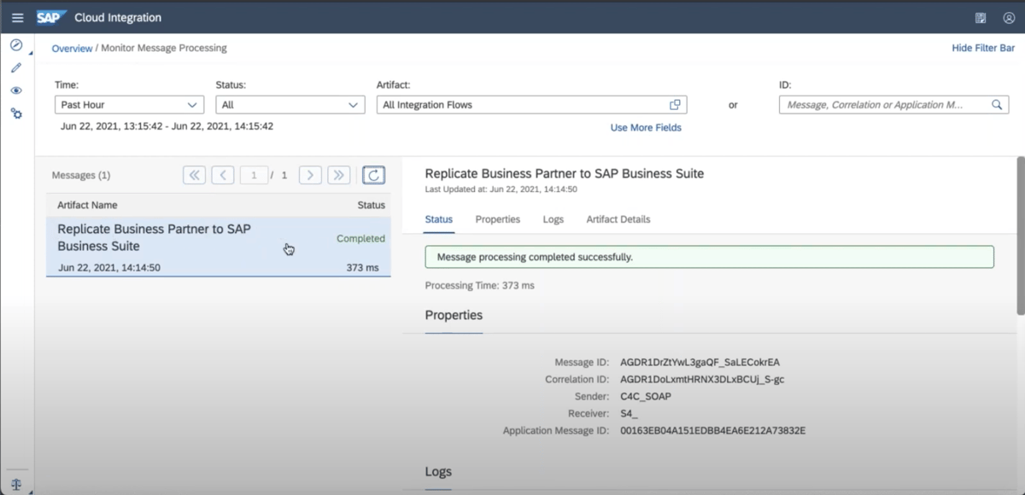Go to next page of messages

310,175
